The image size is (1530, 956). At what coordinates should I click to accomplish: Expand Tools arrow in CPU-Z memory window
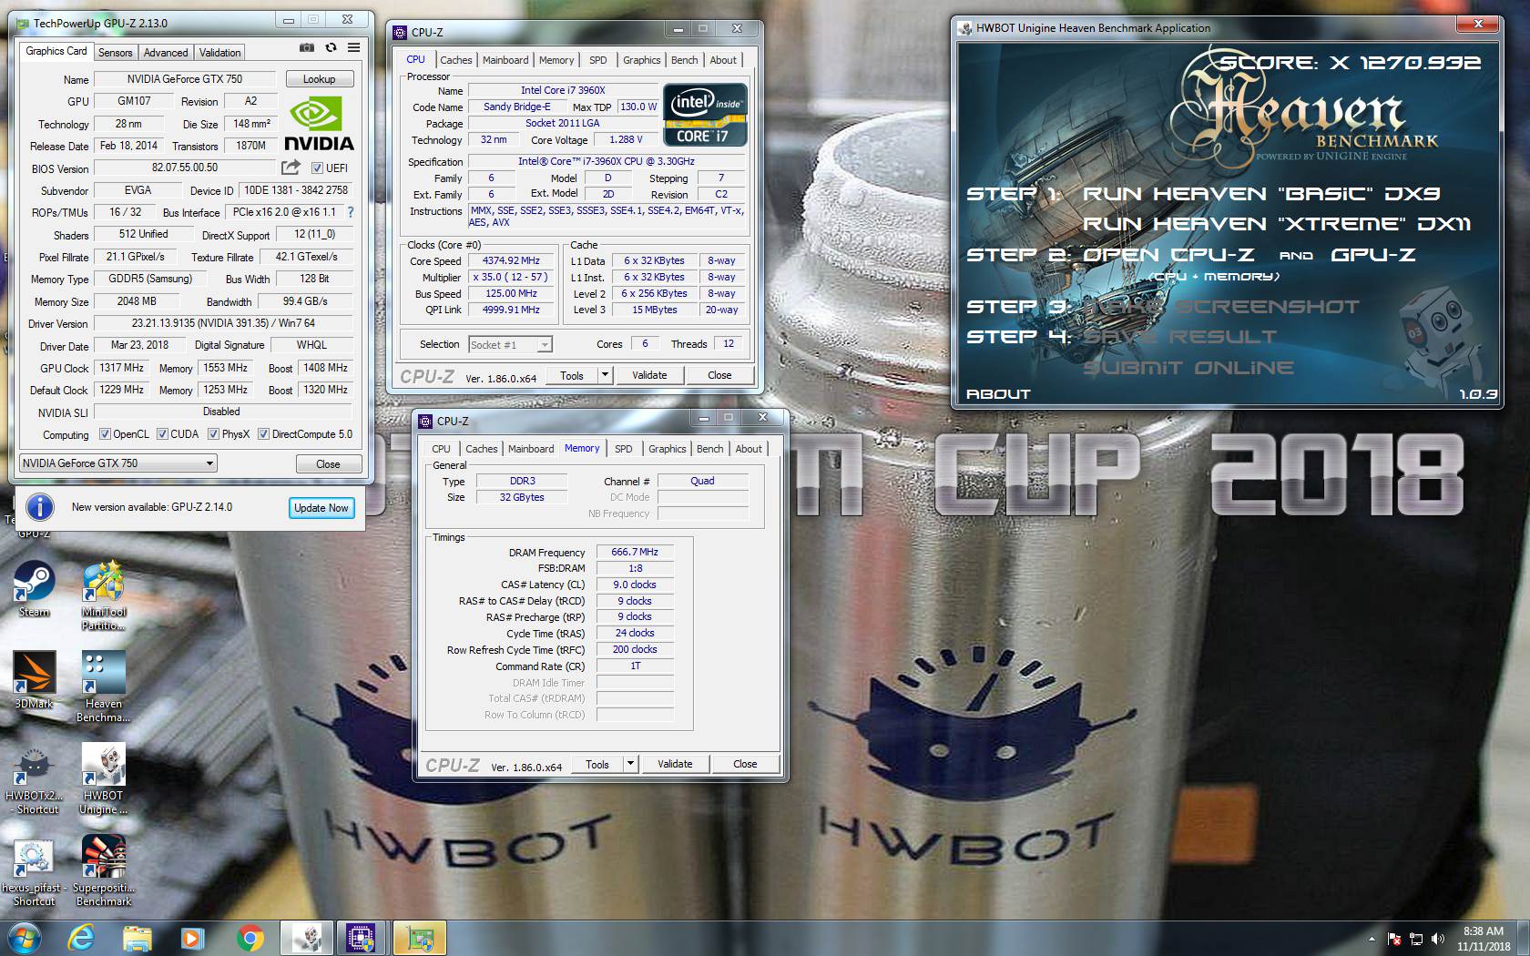[x=629, y=764]
